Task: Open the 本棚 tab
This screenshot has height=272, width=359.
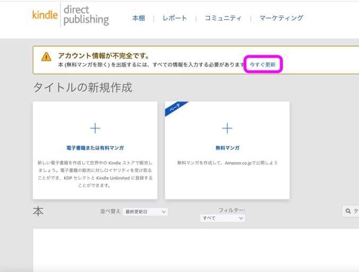Action: coord(139,18)
